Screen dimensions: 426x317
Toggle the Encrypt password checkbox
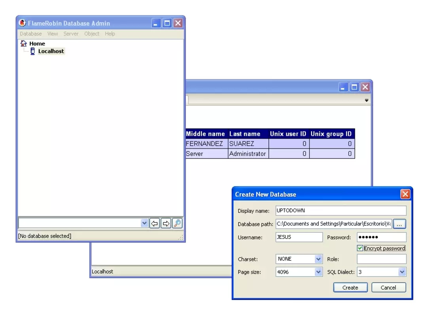tap(360, 248)
